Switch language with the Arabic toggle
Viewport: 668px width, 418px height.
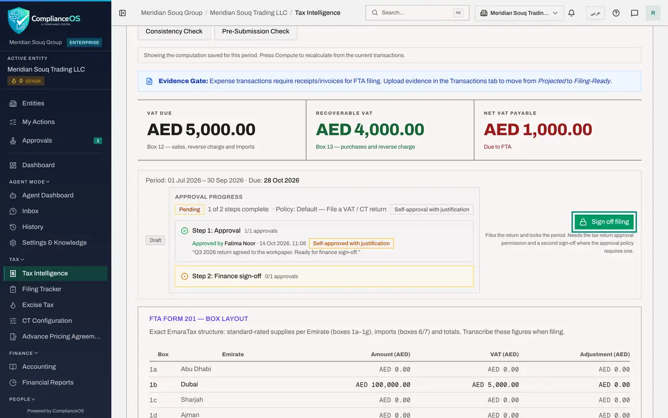595,13
